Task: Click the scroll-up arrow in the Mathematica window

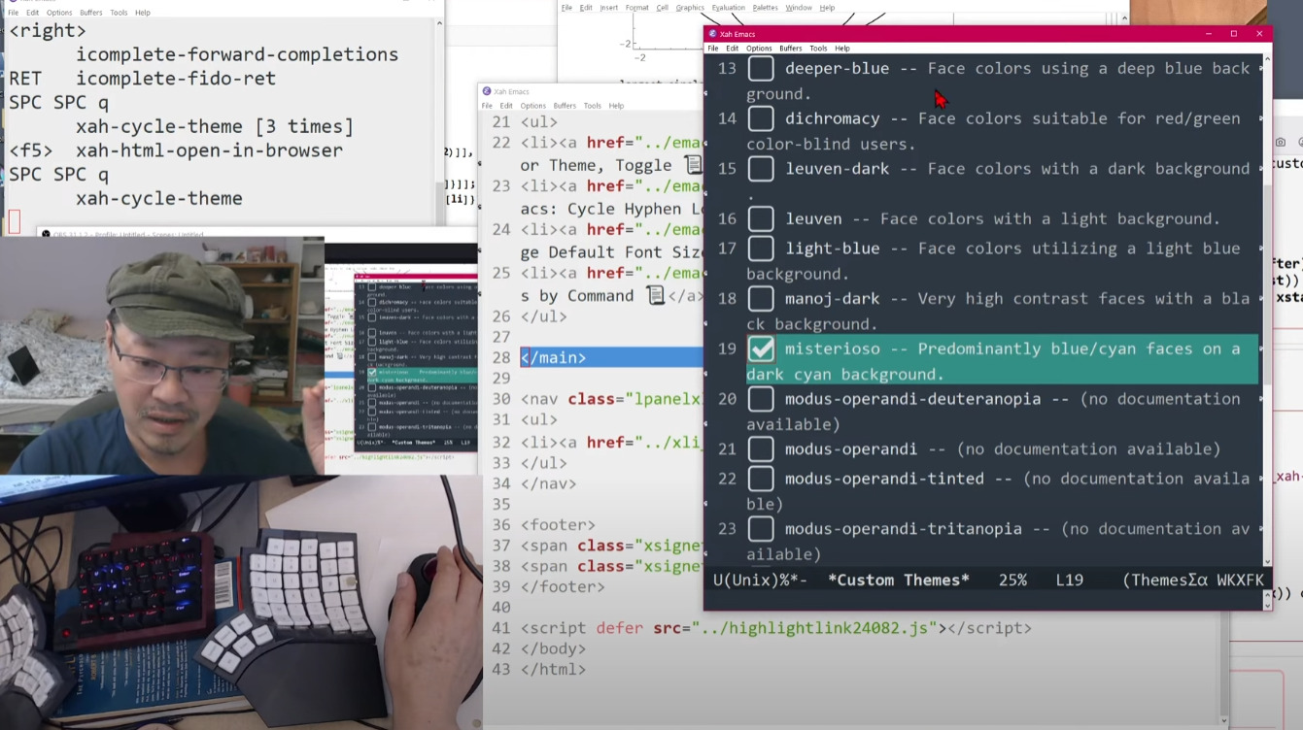Action: pos(1125,17)
